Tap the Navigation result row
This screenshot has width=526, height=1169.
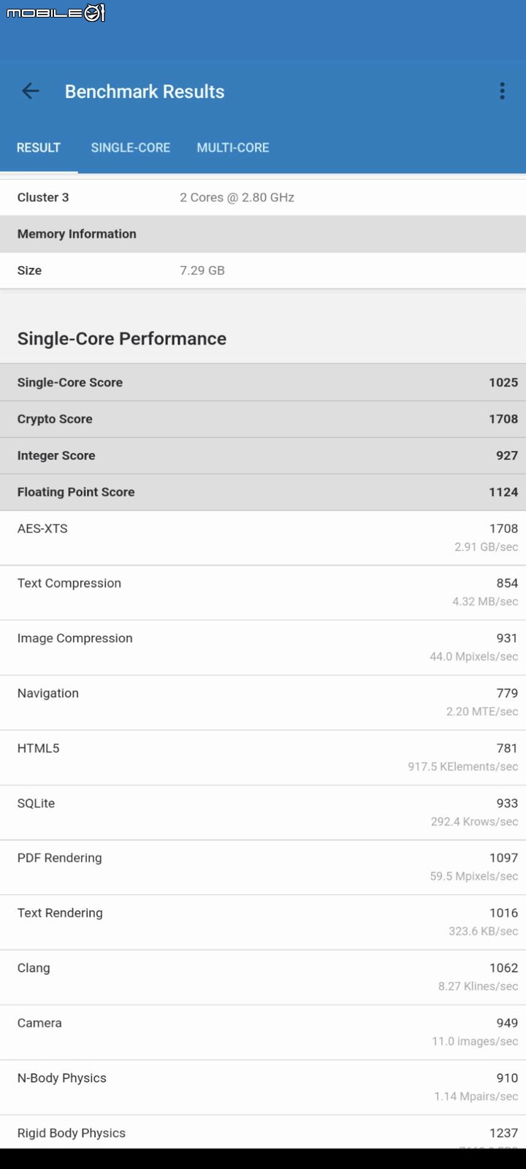point(263,702)
